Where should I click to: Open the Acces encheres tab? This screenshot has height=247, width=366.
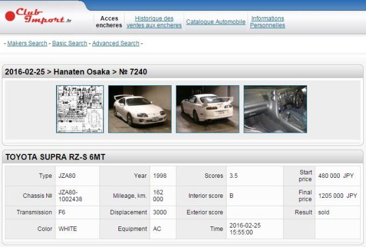[x=109, y=22]
